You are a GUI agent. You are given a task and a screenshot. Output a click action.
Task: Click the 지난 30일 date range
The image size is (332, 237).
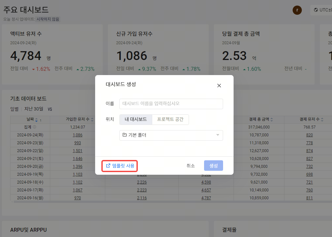[34, 109]
